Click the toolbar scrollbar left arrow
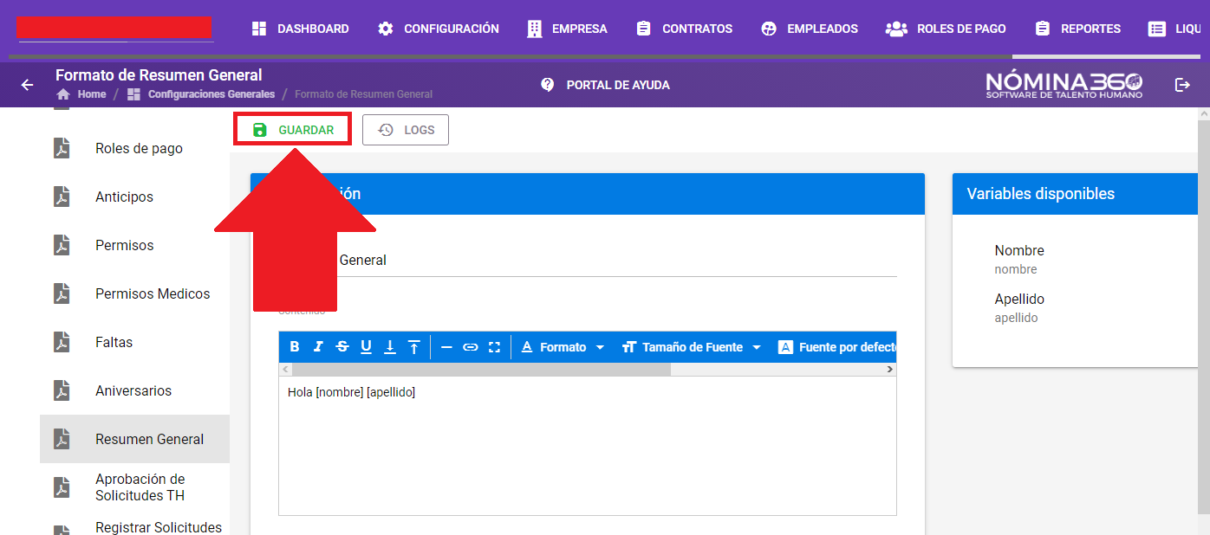Image resolution: width=1210 pixels, height=535 pixels. pyautogui.click(x=285, y=369)
